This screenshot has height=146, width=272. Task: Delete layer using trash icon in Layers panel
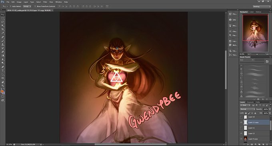point(267,144)
